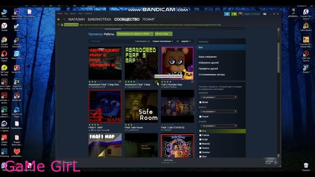This screenshot has height=177, width=315.
Task: Enable the Particle checkbox filter
Action: pyautogui.click(x=200, y=135)
